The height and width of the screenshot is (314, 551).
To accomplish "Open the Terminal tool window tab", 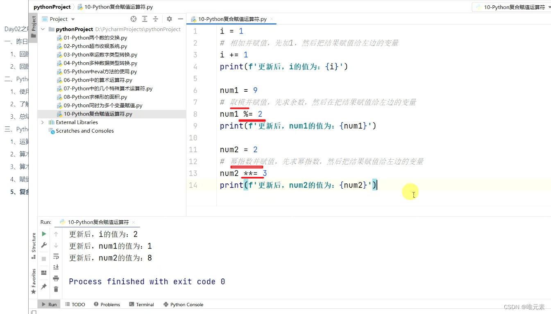I will [x=141, y=304].
